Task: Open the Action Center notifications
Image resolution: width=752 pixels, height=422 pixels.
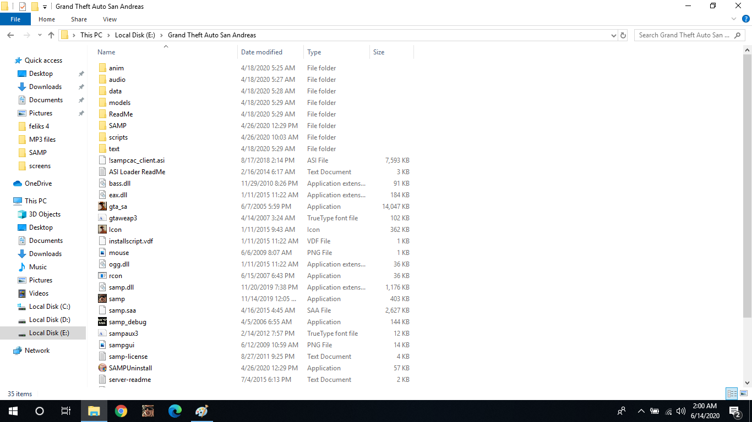Action: point(735,411)
